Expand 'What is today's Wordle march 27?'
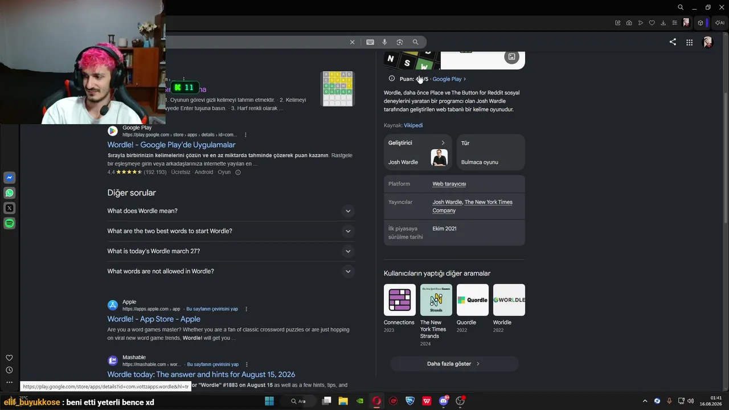 point(231,251)
